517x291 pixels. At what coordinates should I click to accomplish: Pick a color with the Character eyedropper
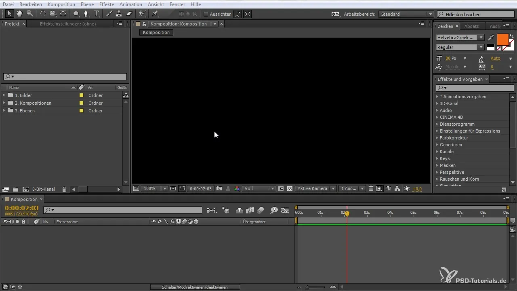pos(491,38)
